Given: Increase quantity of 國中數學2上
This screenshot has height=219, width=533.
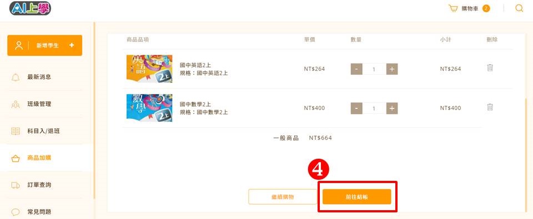Looking at the screenshot, I should click(x=392, y=108).
